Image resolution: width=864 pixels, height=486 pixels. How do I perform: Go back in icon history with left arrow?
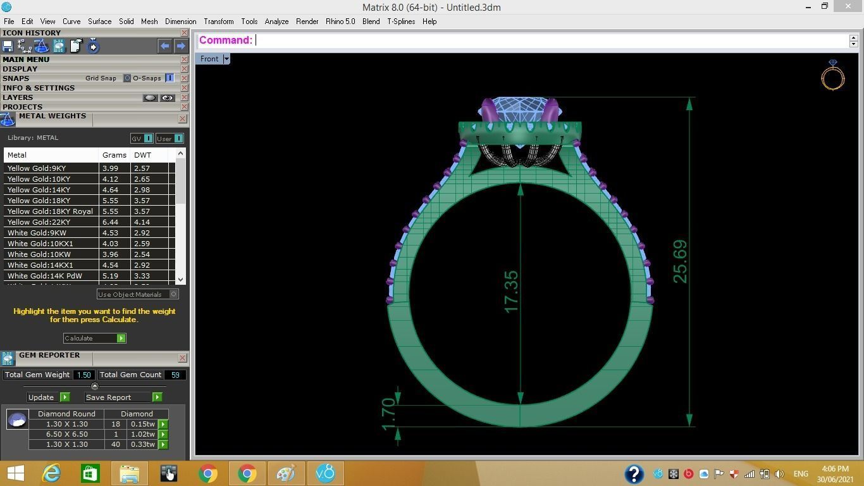point(164,46)
